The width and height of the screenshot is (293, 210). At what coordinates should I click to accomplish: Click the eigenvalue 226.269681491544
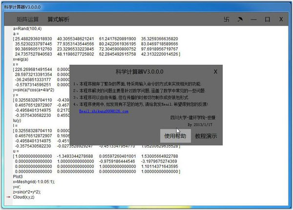33,69
